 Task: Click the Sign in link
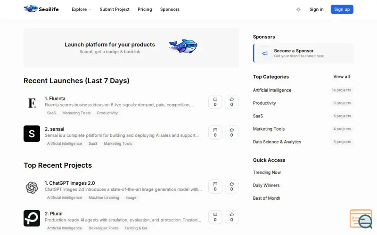316,9
